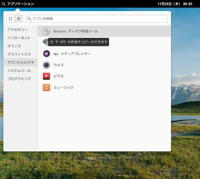Screen dimensions: 200x179
Task: Click the mpv purple play icon
Action: (x=46, y=54)
